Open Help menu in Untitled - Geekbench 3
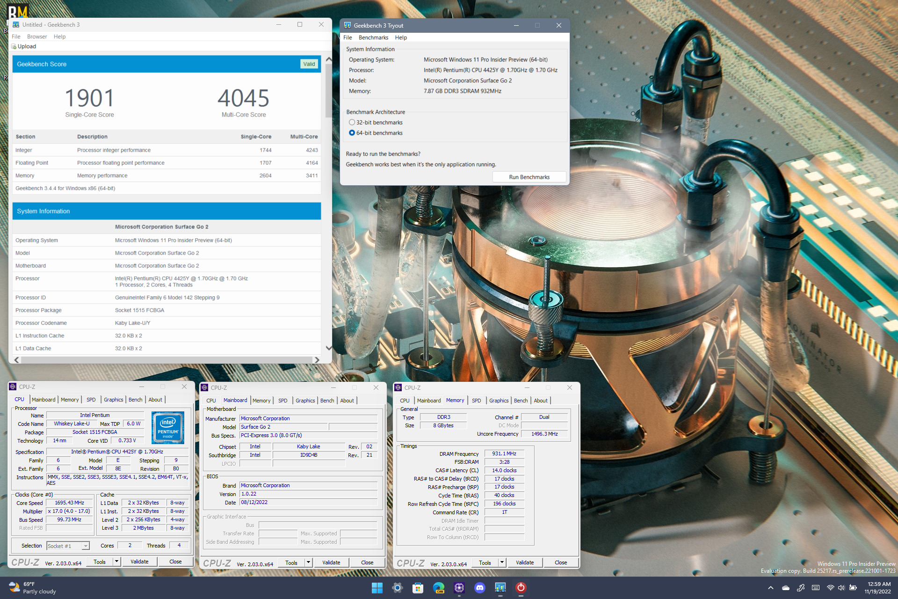The width and height of the screenshot is (898, 599). pyautogui.click(x=59, y=37)
